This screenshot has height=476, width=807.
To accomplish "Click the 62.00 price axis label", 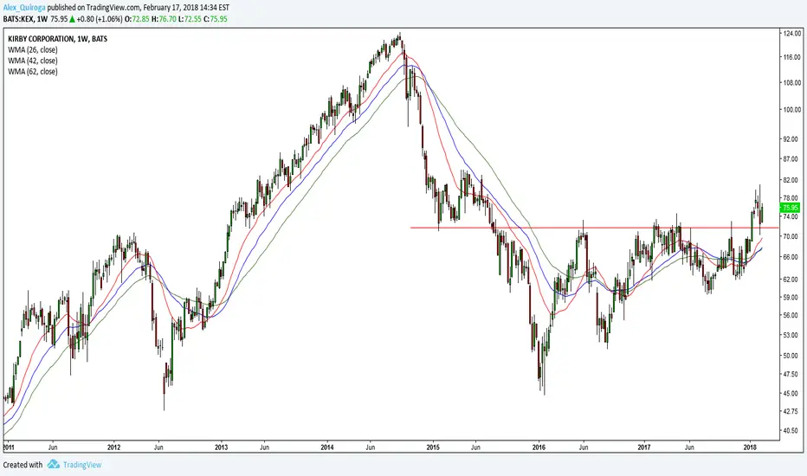I will (791, 279).
